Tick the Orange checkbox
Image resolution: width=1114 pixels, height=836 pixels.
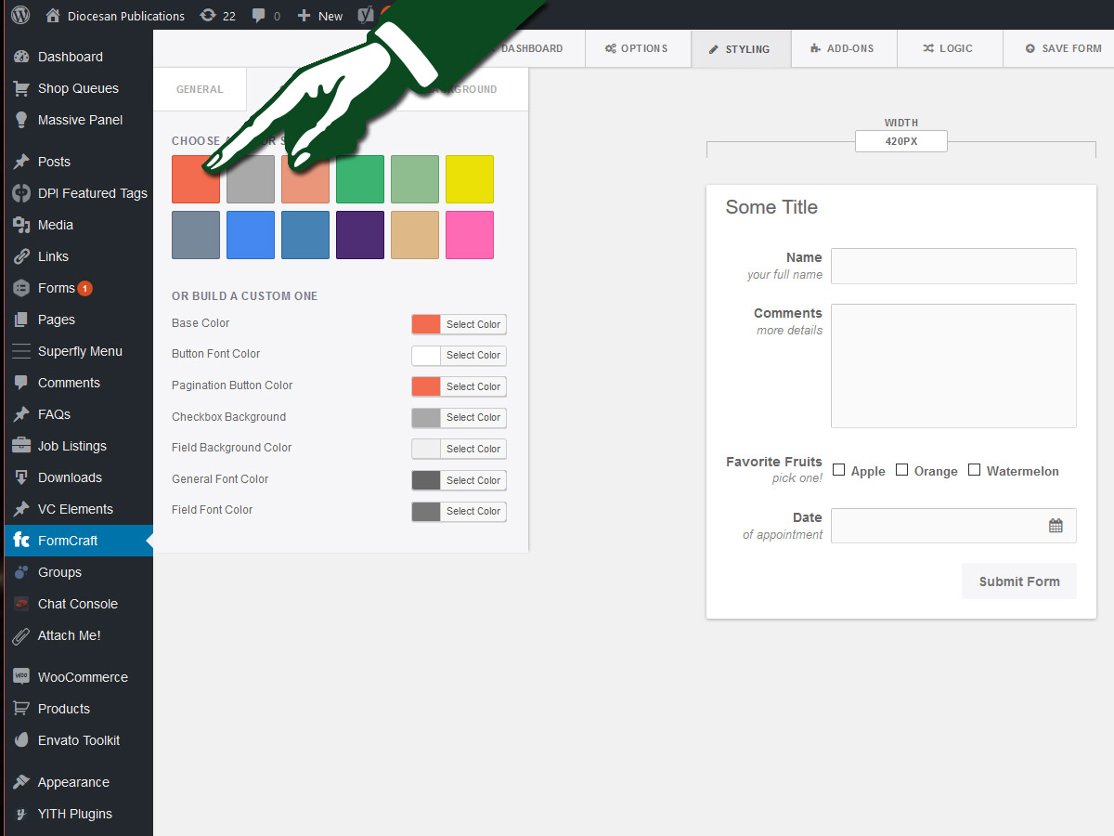(x=901, y=470)
